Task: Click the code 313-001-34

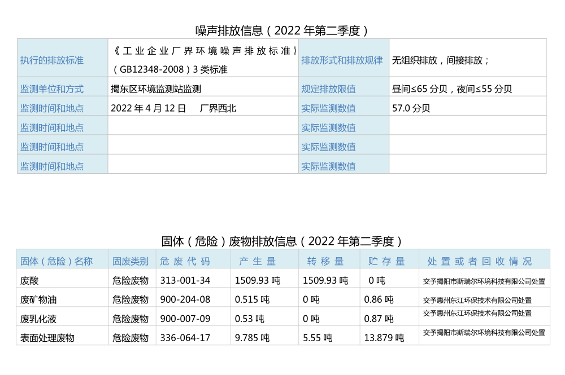Action: (185, 280)
